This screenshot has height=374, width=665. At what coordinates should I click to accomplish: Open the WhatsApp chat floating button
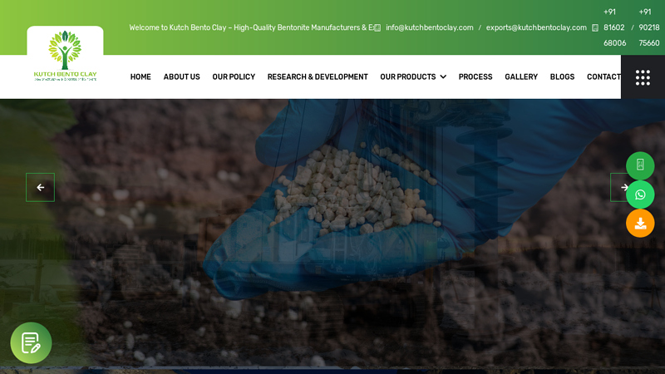click(x=640, y=194)
